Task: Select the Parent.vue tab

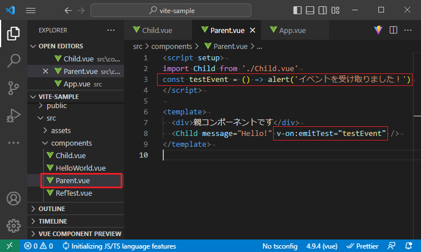Action: pos(226,30)
